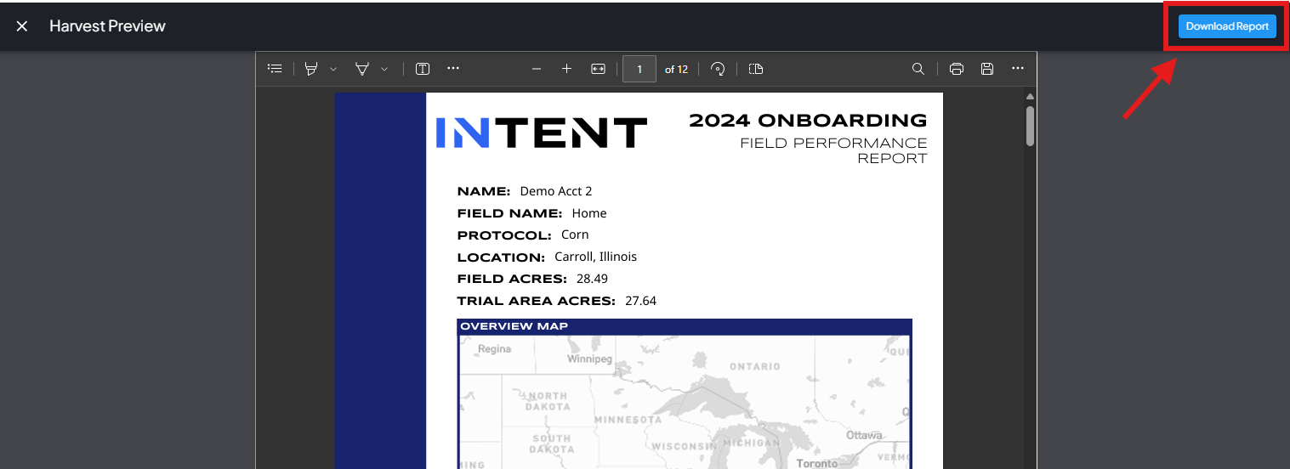This screenshot has width=1290, height=469.
Task: Zoom out using the minus icon
Action: point(537,69)
